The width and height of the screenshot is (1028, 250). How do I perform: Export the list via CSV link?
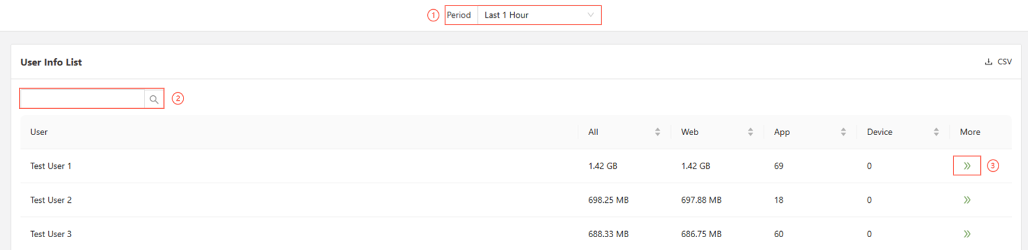point(1004,62)
